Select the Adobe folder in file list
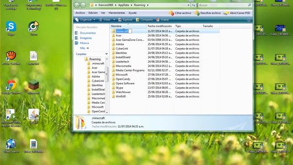The width and height of the screenshot is (293, 165). coord(119,44)
